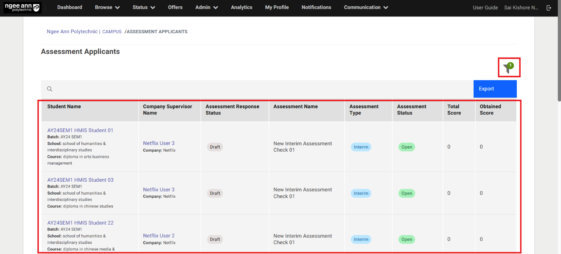The height and width of the screenshot is (254, 561).
Task: Expand the Status dropdown menu
Action: (x=143, y=7)
